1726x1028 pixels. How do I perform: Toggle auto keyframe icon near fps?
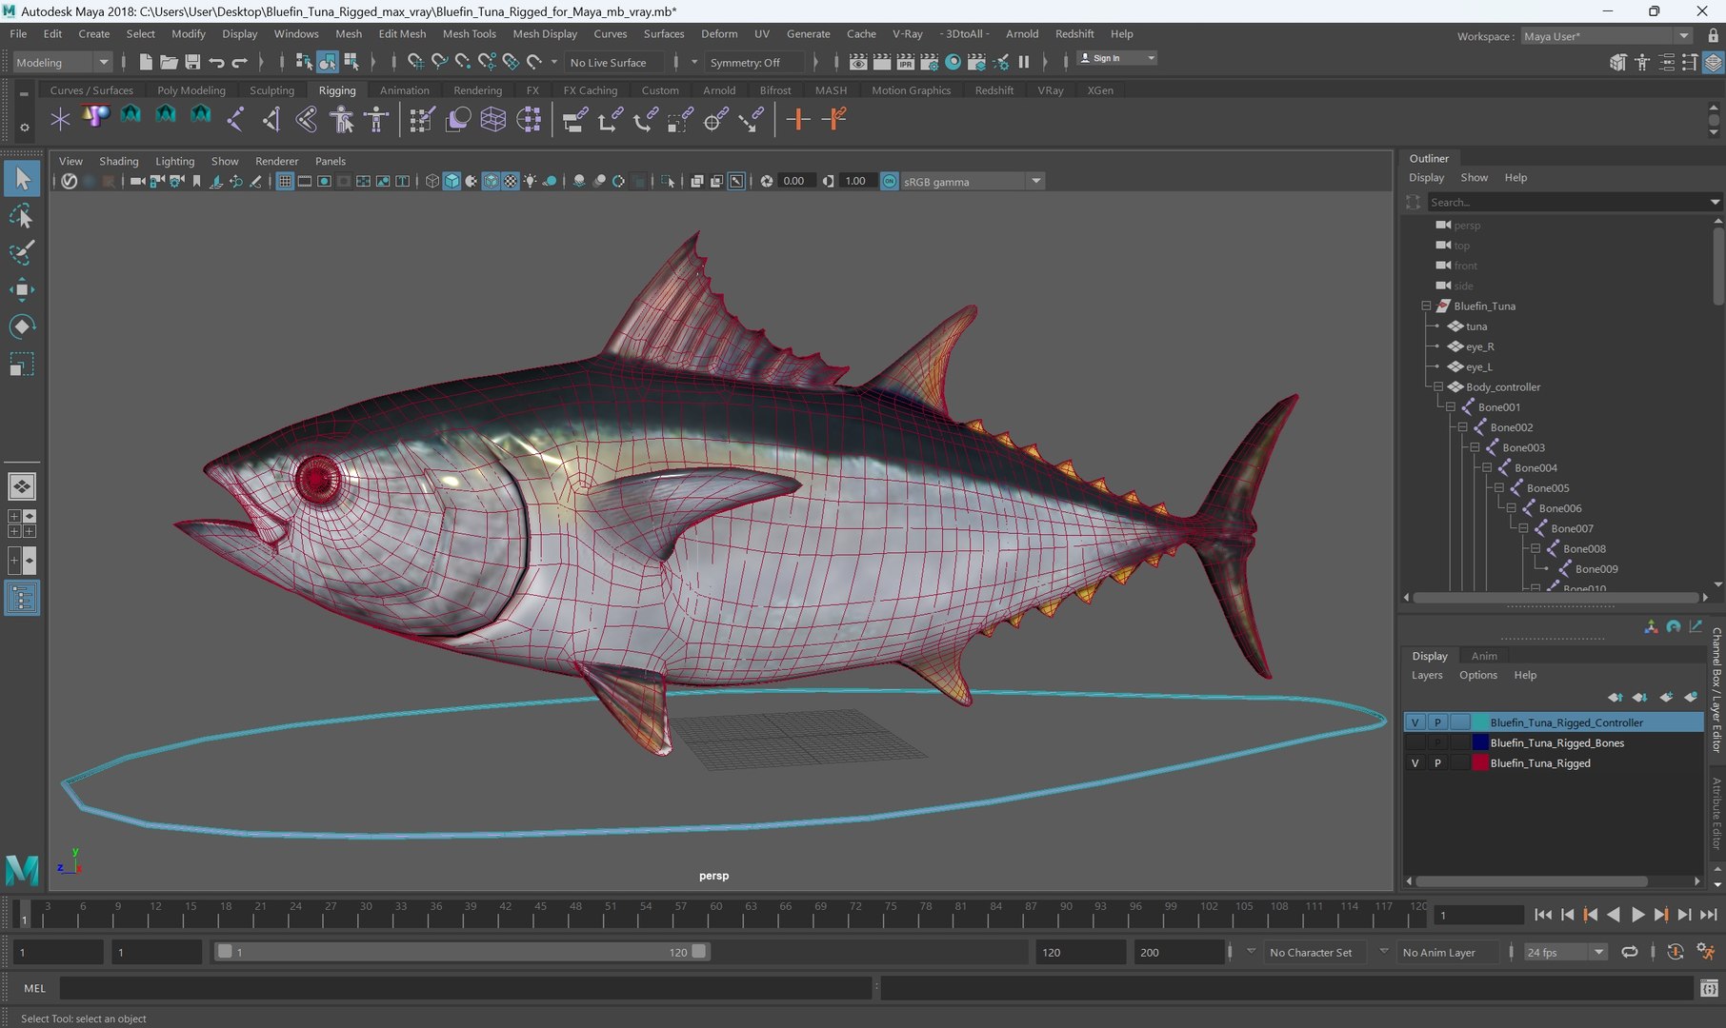pos(1676,952)
